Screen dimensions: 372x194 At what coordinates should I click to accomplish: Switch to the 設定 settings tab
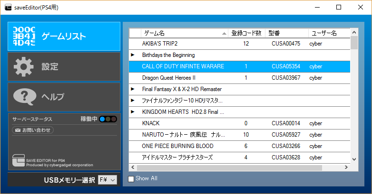(x=64, y=67)
